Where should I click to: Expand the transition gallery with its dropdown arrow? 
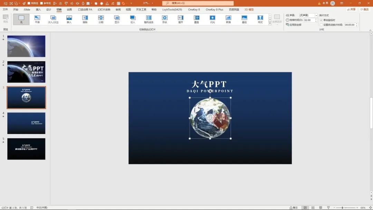pos(270,23)
